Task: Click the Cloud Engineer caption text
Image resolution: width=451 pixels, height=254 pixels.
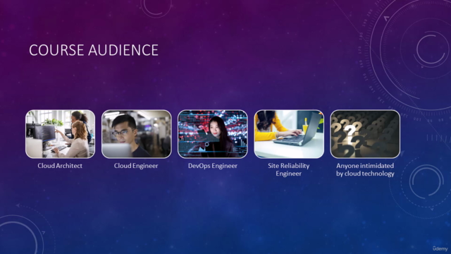Action: [x=136, y=166]
